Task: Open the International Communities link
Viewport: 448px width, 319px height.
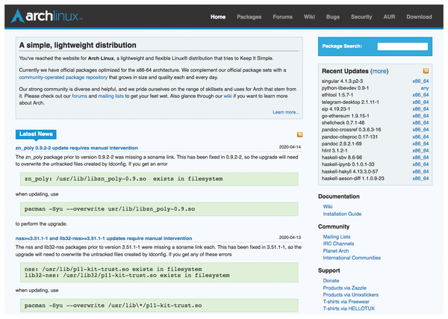Action: coord(352,258)
